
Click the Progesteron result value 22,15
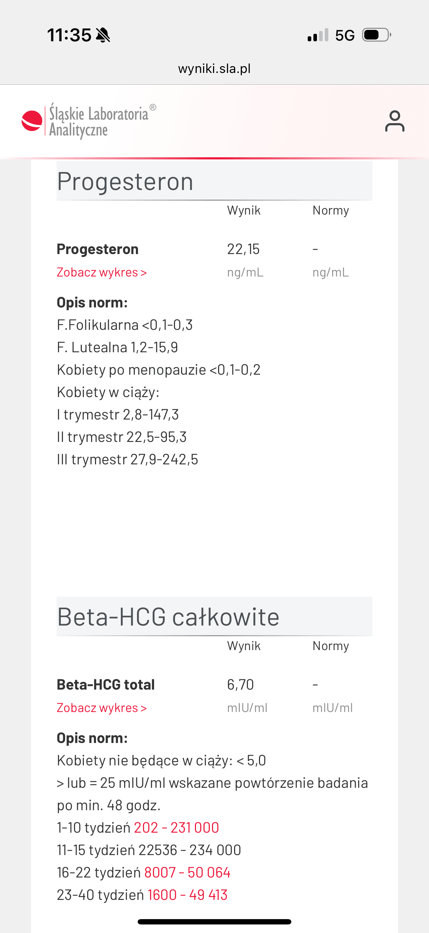[243, 249]
